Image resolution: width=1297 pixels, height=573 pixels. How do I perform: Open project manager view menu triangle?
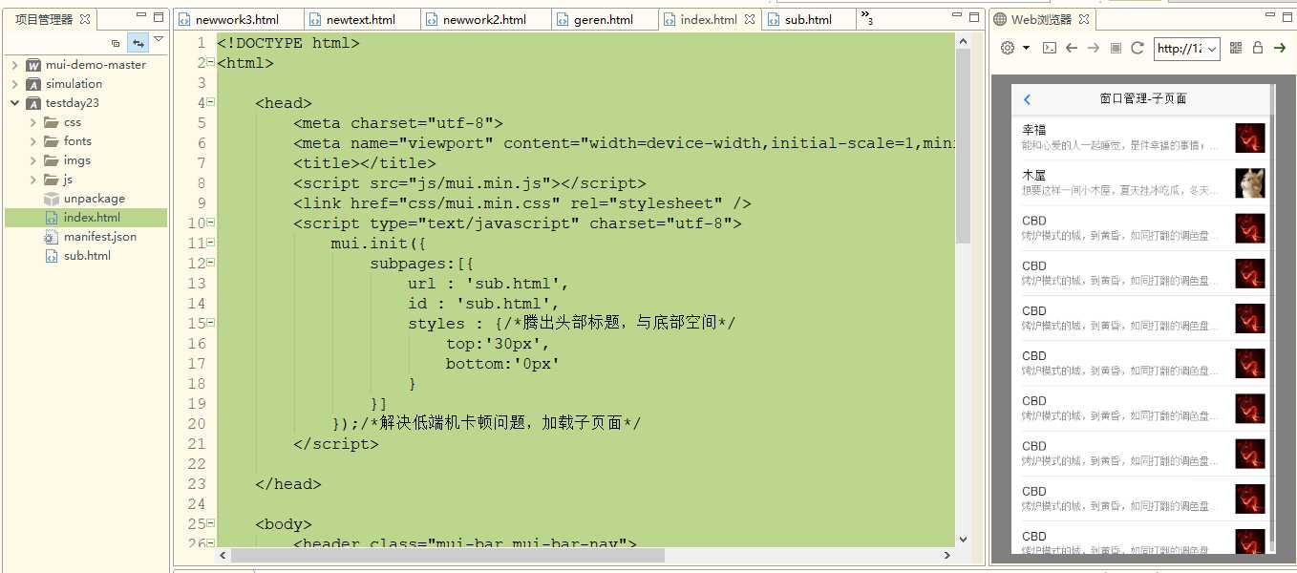[159, 40]
